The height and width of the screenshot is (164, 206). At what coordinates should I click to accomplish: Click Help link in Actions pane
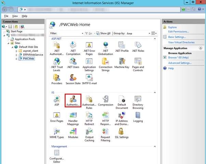point(171,68)
